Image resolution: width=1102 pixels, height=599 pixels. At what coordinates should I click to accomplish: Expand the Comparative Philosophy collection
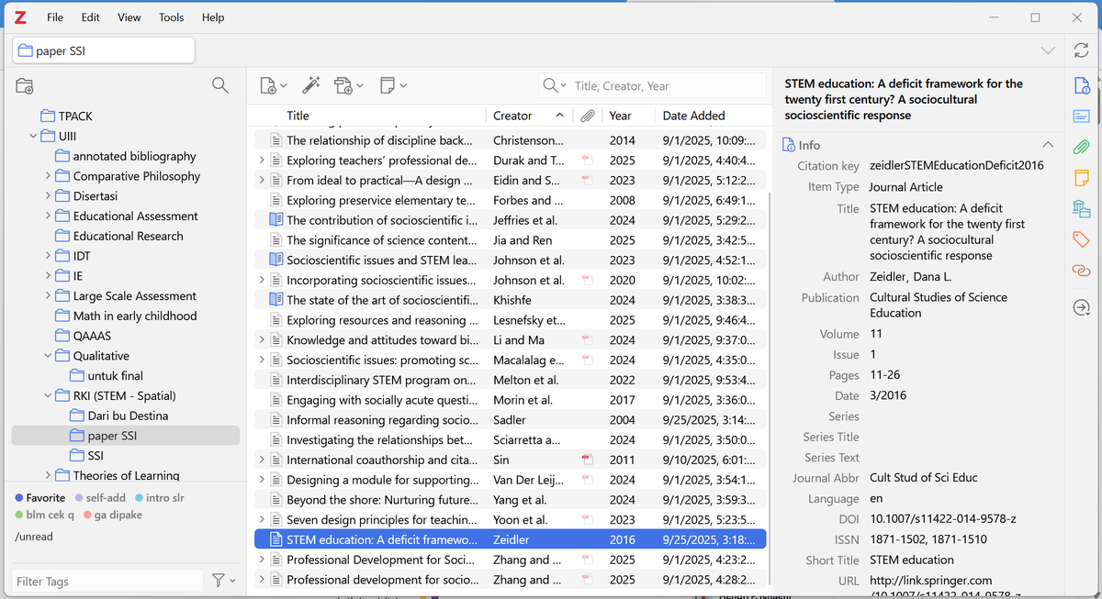[49, 176]
